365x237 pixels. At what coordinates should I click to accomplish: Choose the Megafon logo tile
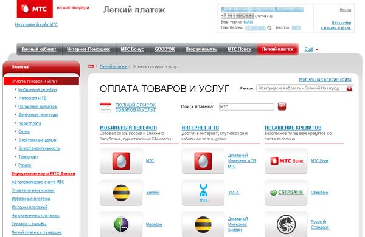pyautogui.click(x=121, y=224)
